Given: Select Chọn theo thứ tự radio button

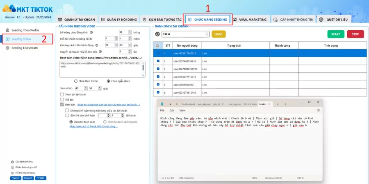Looking at the screenshot, I should coord(76,81).
